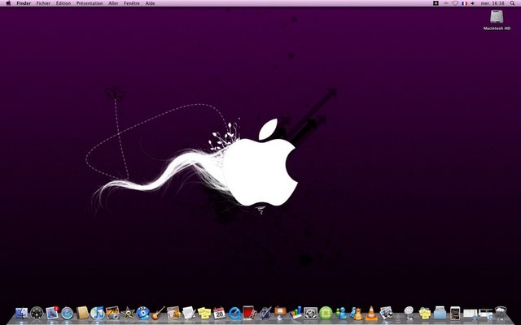Open Address Book brown icon in Dock
The image size is (521, 325).
(x=82, y=313)
